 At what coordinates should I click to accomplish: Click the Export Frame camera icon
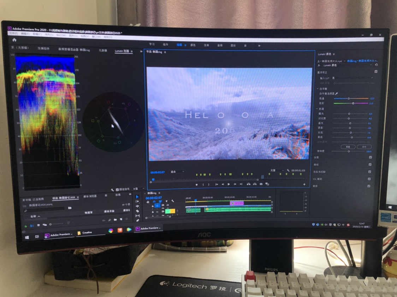click(x=261, y=184)
